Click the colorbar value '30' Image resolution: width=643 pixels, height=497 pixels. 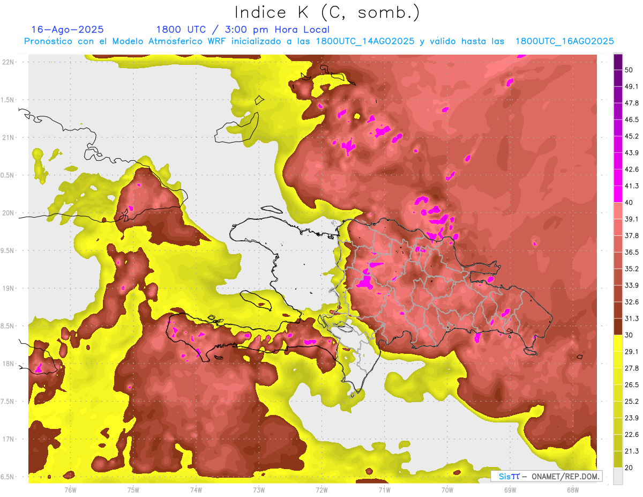pos(630,335)
